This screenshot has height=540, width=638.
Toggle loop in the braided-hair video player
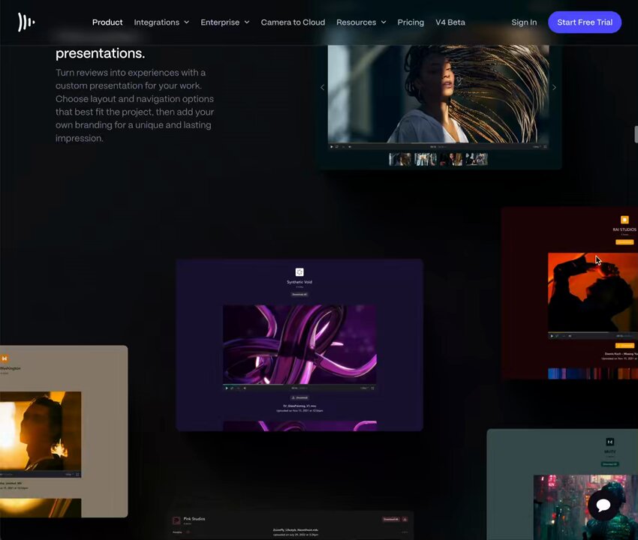337,147
